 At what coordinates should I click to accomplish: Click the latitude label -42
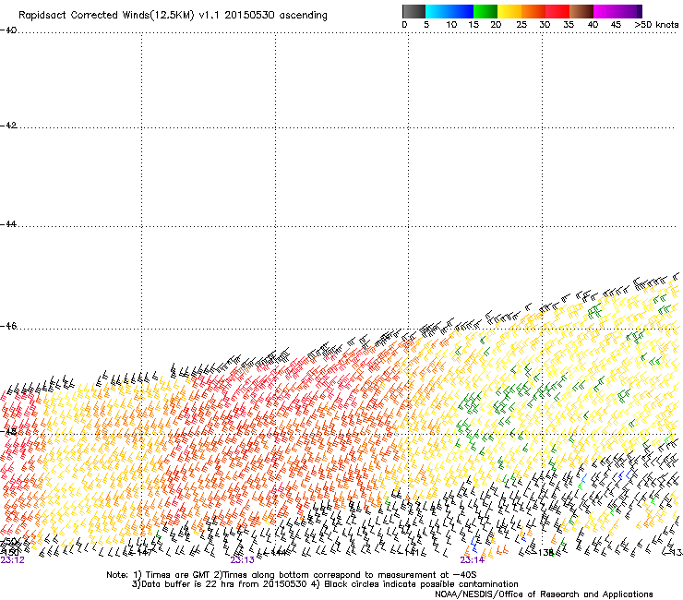coord(8,126)
